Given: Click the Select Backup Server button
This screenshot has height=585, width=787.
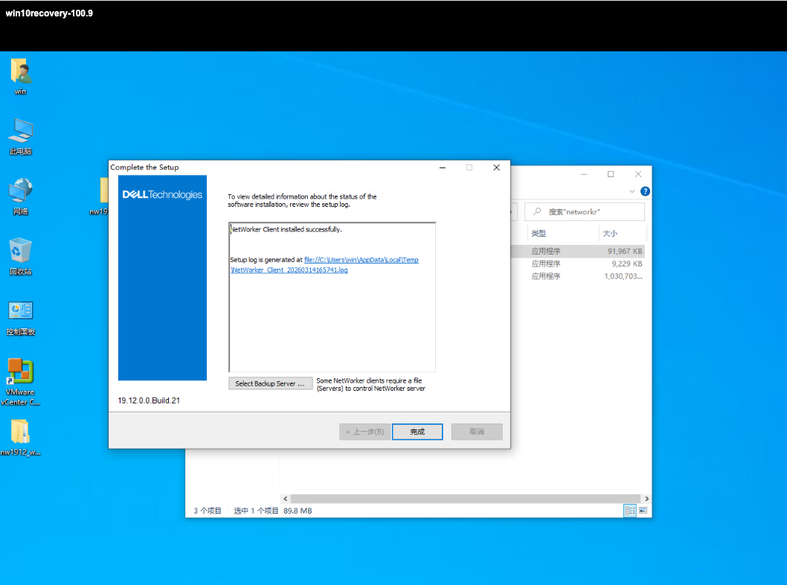Looking at the screenshot, I should pyautogui.click(x=270, y=383).
